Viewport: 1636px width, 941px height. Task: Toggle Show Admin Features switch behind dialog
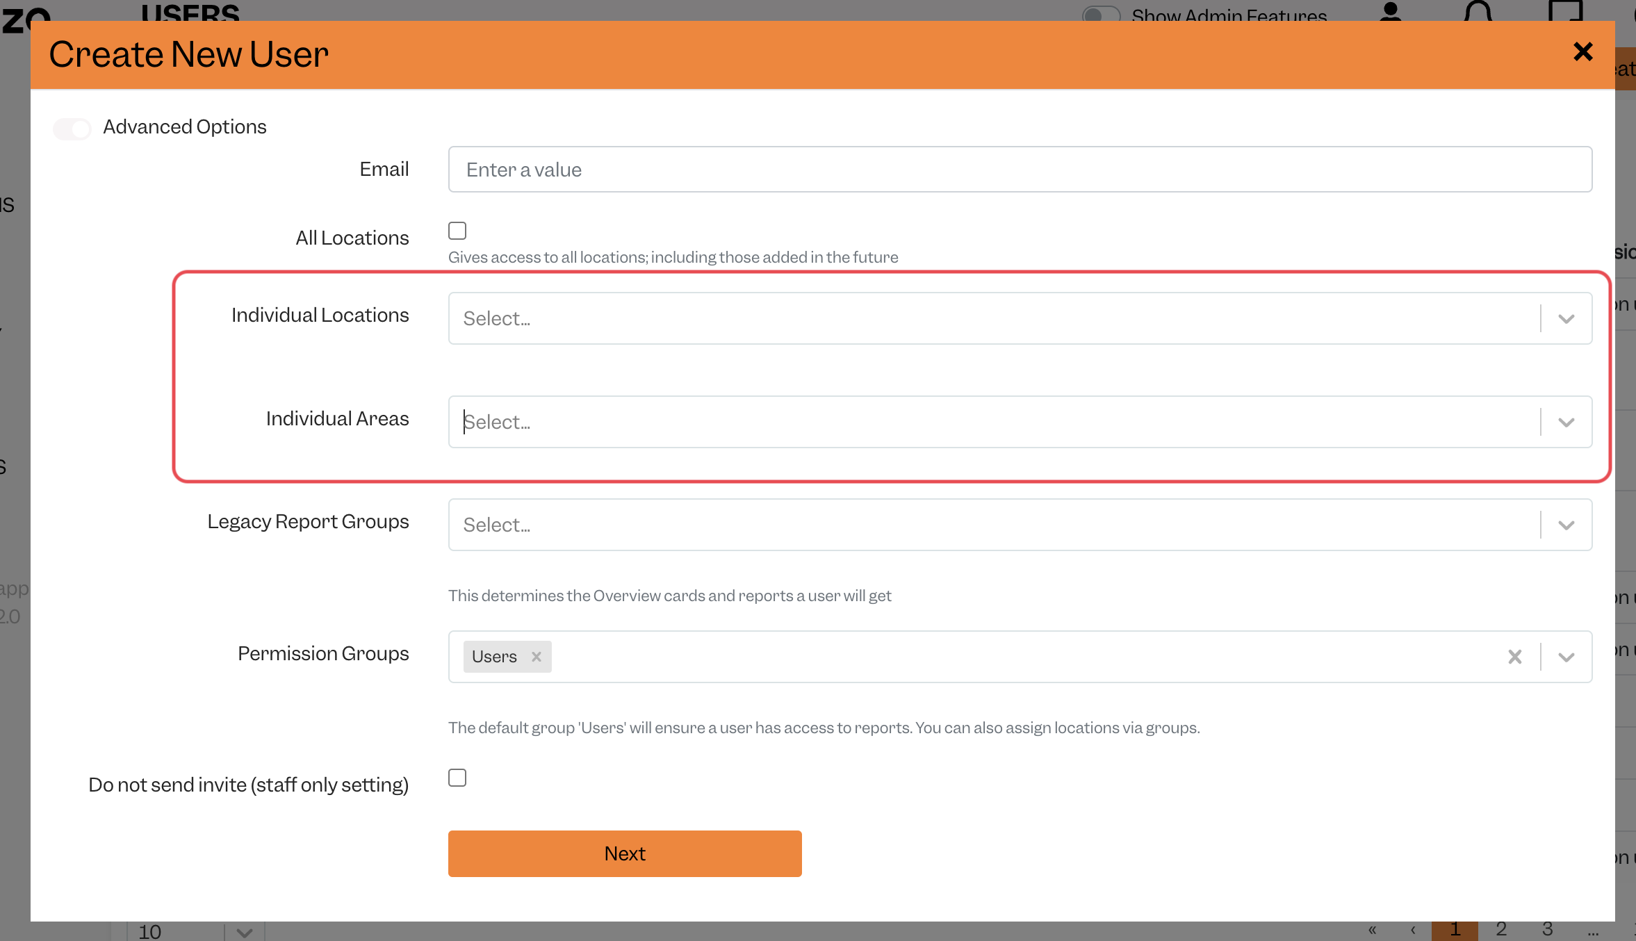pos(1101,14)
